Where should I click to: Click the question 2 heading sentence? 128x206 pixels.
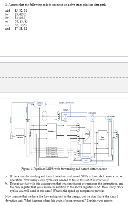point(56,5)
